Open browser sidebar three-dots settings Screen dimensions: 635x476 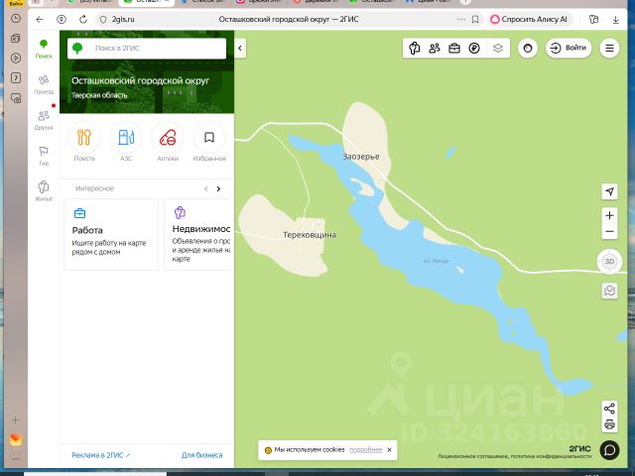[16, 459]
